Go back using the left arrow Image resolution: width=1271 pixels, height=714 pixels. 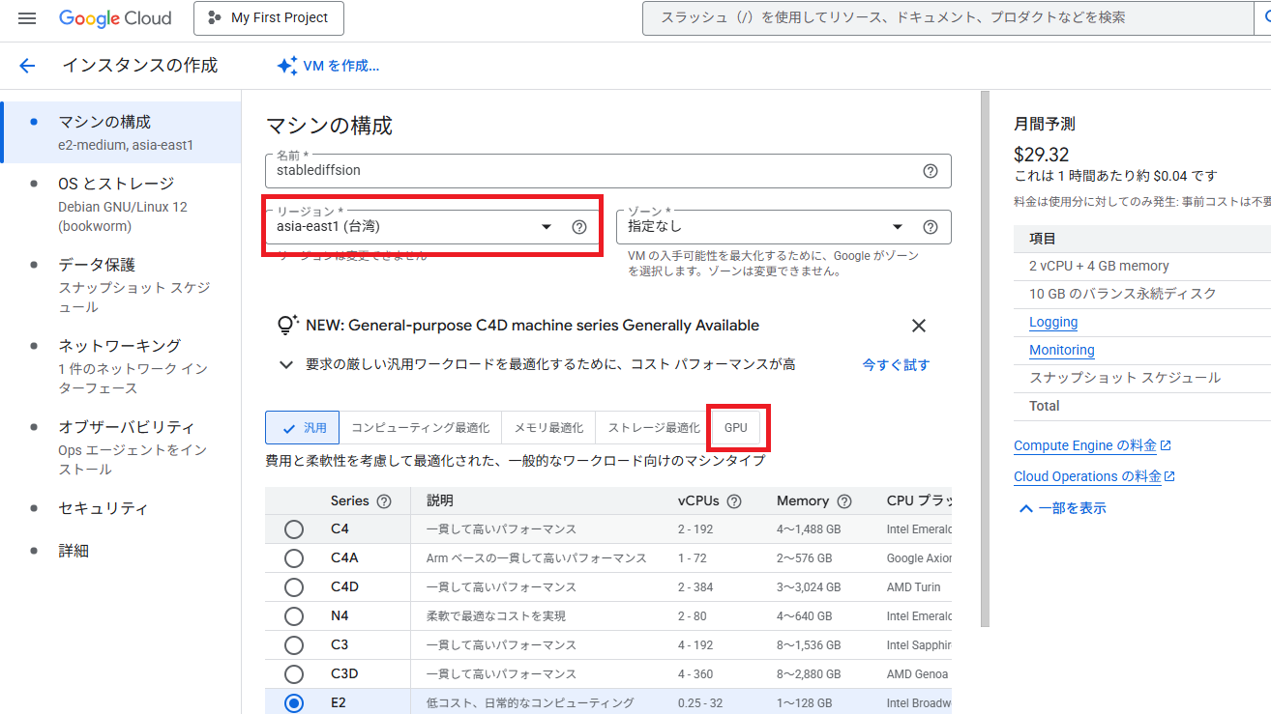click(x=27, y=66)
